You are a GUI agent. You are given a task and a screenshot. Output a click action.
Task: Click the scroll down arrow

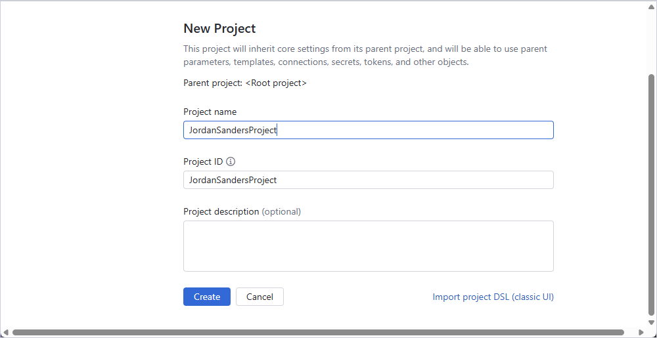tap(650, 322)
